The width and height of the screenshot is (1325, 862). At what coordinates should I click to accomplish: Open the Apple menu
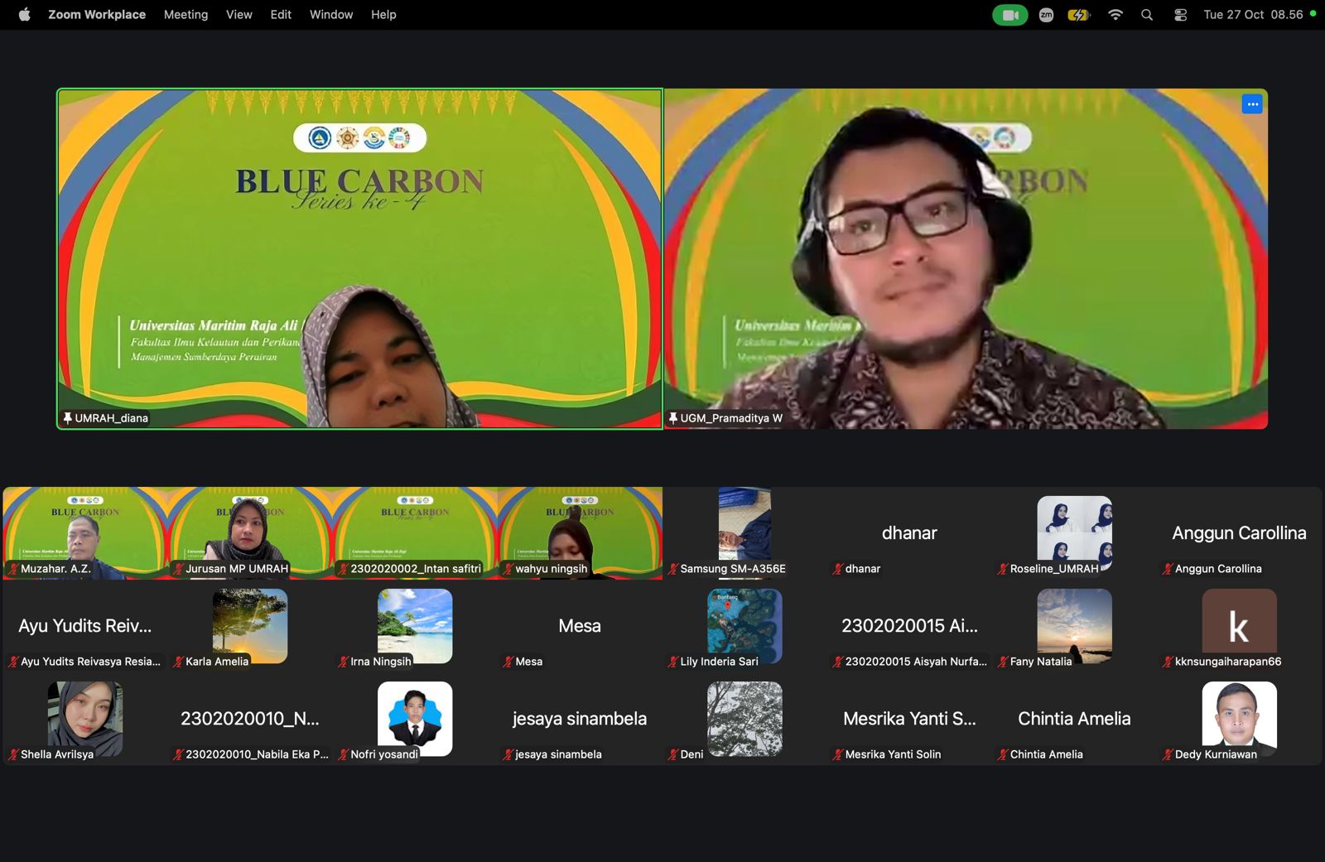tap(24, 14)
